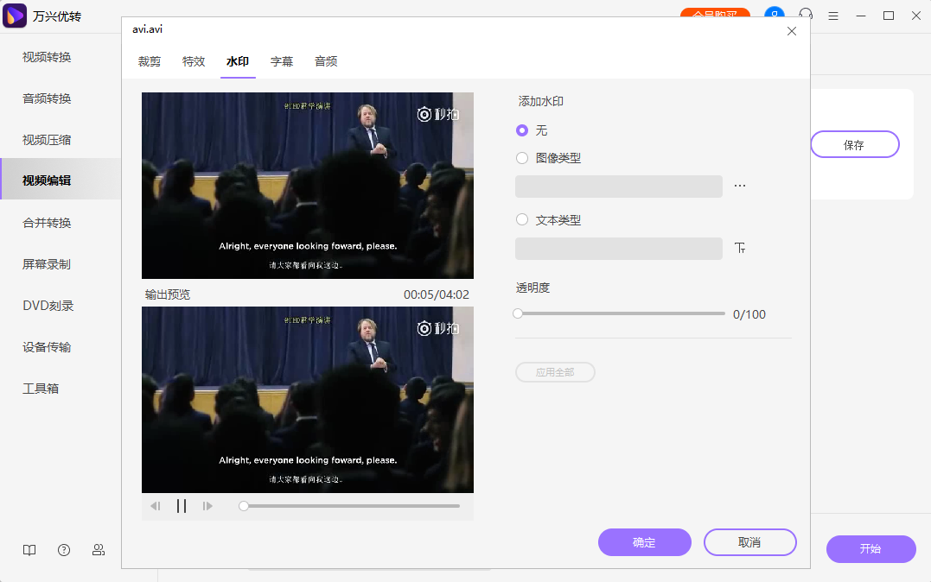Browse for a watermark image file
This screenshot has width=931, height=582.
pos(740,185)
